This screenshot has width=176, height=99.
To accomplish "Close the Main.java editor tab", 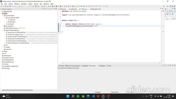I will (x=89, y=9).
